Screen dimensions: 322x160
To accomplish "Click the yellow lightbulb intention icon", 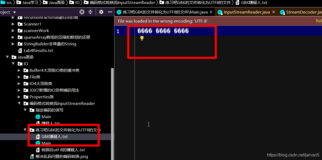I will pyautogui.click(x=142, y=38).
